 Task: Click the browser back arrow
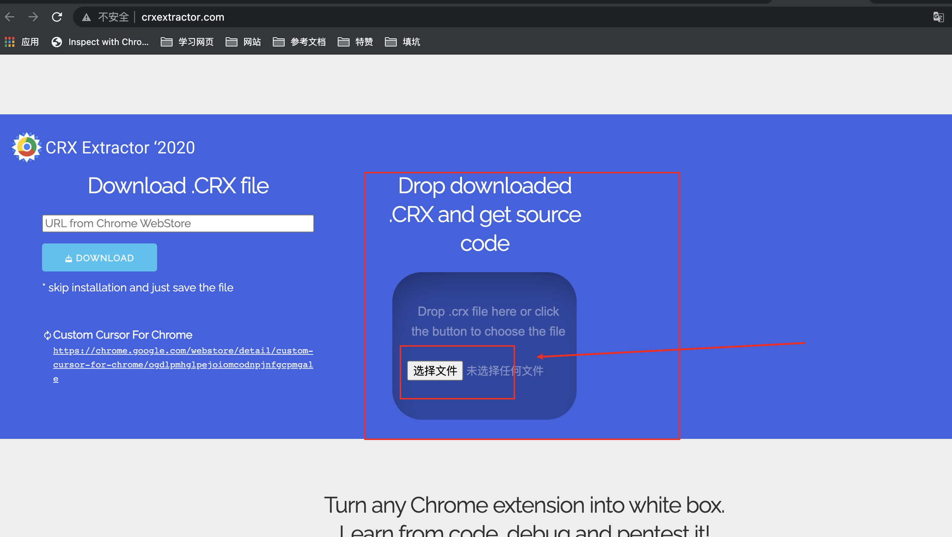point(10,17)
